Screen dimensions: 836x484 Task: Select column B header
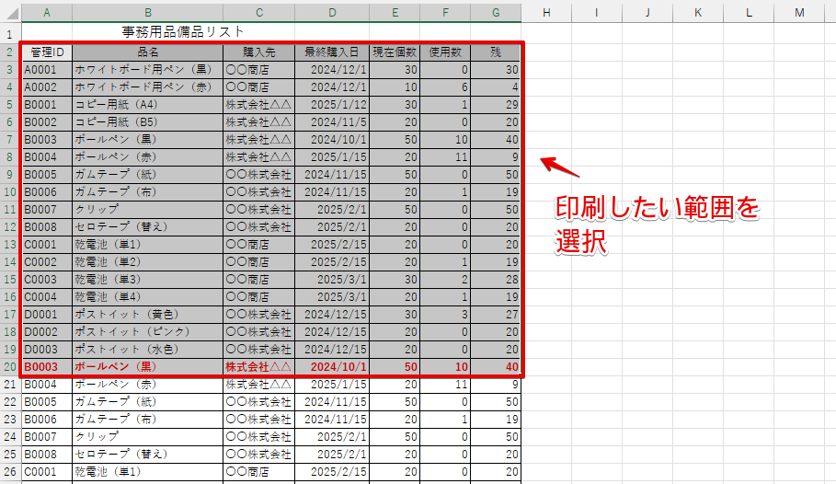coord(148,12)
